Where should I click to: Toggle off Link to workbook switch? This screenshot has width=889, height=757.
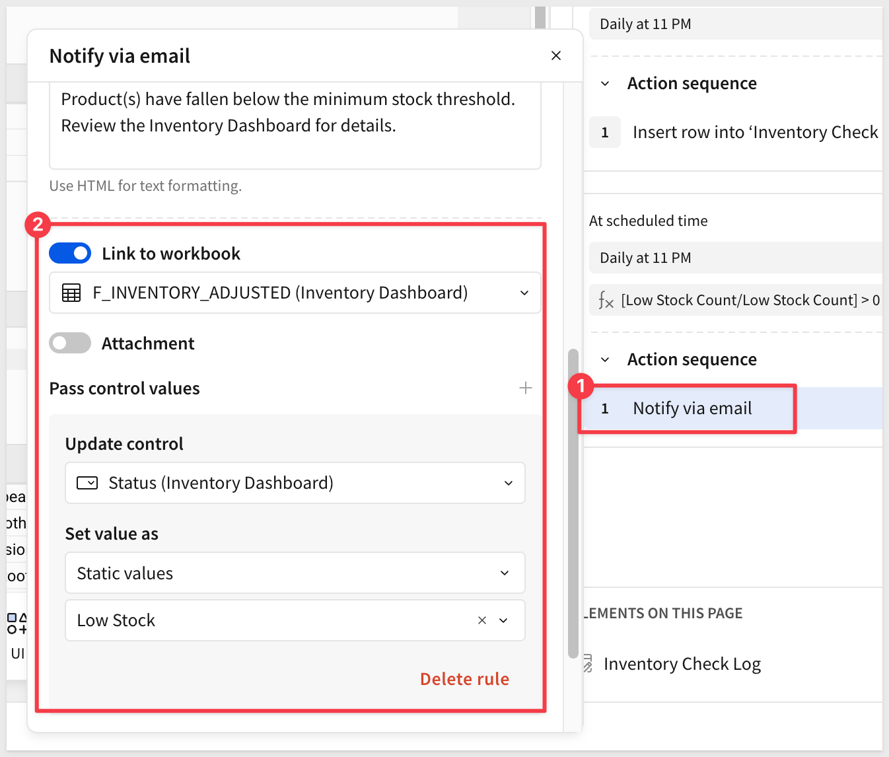(70, 253)
